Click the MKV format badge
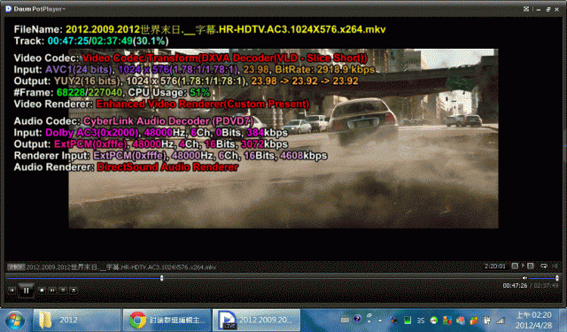Image resolution: width=567 pixels, height=332 pixels. [16, 267]
